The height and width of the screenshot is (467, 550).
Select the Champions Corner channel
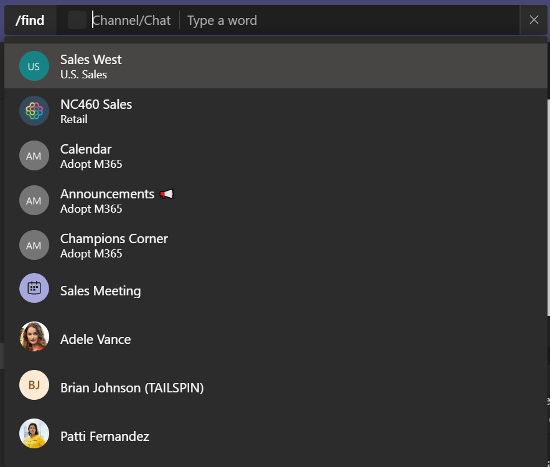point(276,246)
